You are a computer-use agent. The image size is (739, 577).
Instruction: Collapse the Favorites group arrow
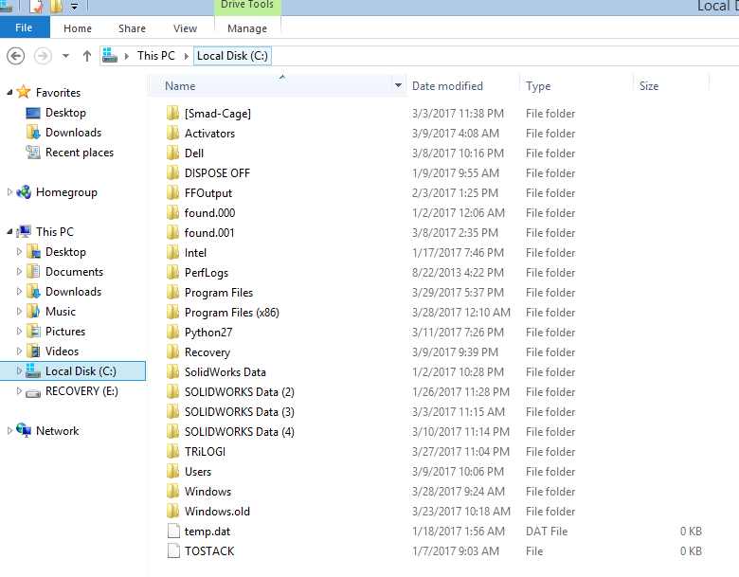coord(9,93)
